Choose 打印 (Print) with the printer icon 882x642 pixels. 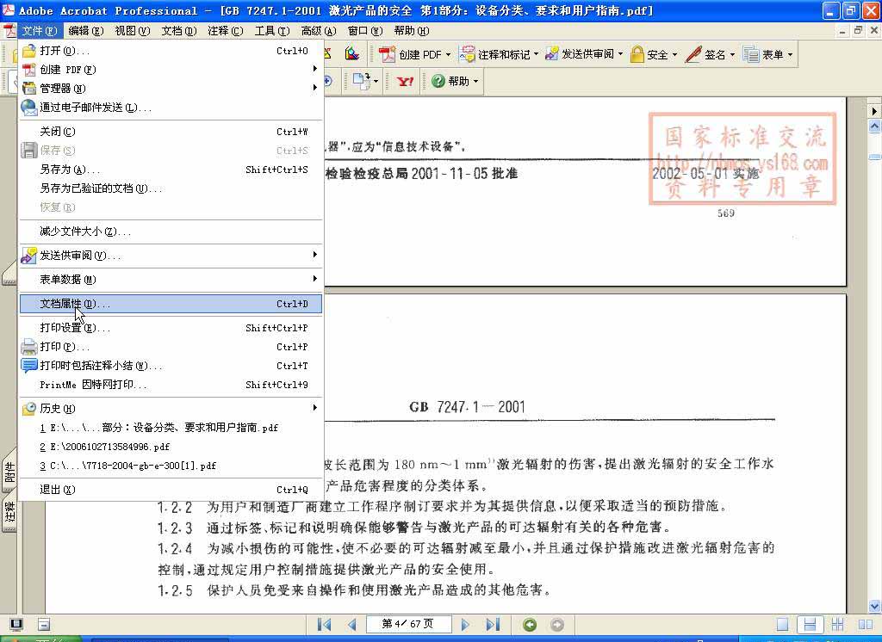(171, 347)
